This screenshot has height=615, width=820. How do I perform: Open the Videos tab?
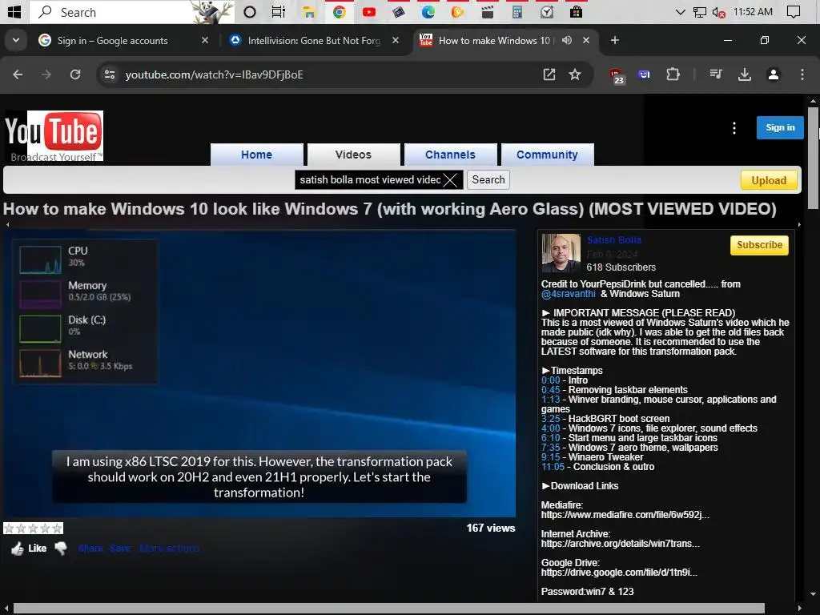tap(353, 155)
